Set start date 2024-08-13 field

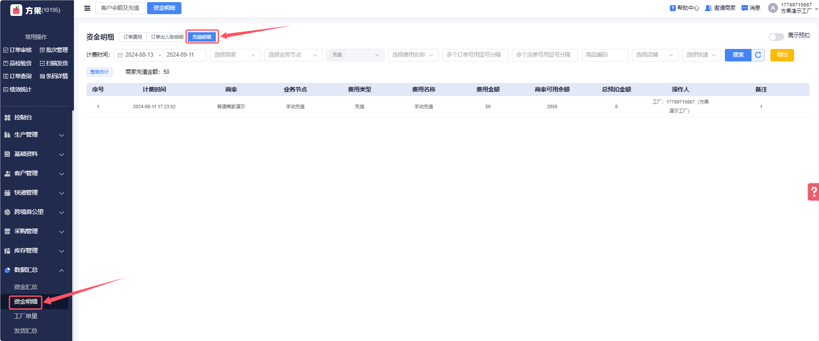(x=139, y=55)
